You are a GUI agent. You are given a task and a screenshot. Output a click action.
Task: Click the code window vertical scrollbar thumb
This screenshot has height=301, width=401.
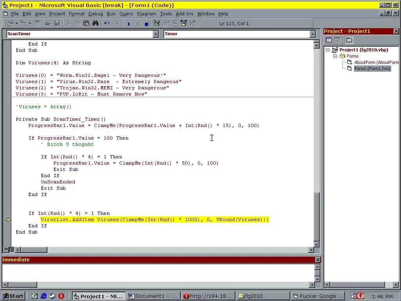click(x=316, y=216)
